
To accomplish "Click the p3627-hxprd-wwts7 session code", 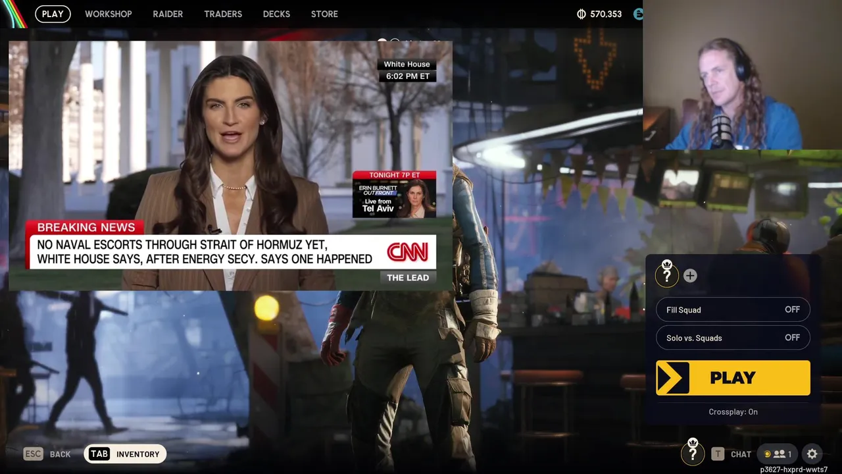I will pyautogui.click(x=793, y=469).
